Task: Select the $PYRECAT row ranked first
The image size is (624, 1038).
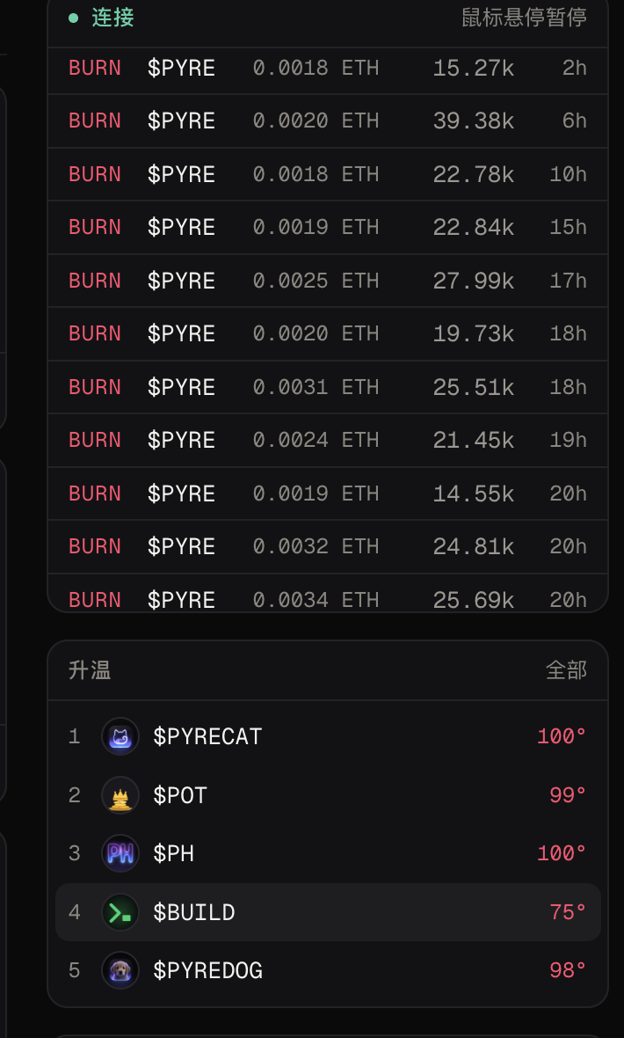Action: pyautogui.click(x=328, y=736)
